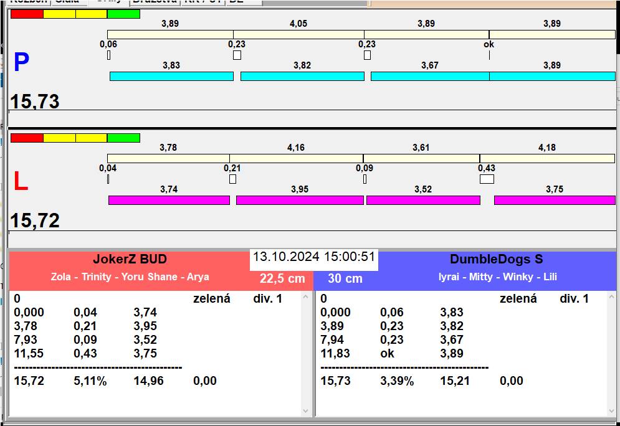Click the 0,23 changeover marker after first P run
Image resolution: width=620 pixels, height=426 pixels.
(x=237, y=55)
